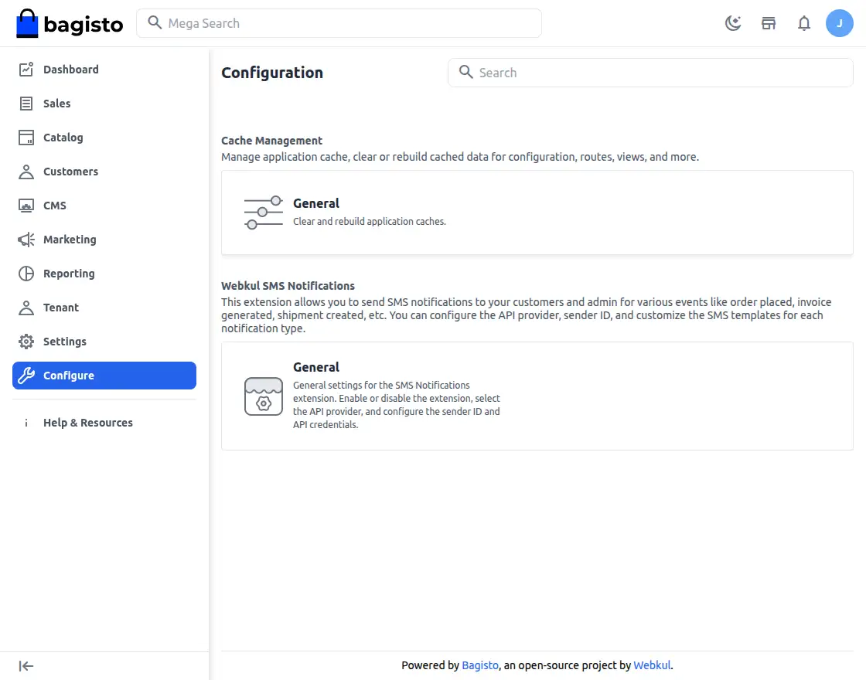Click the 'This extension allows you' description paragraph
The height and width of the screenshot is (680, 866).
click(x=527, y=315)
